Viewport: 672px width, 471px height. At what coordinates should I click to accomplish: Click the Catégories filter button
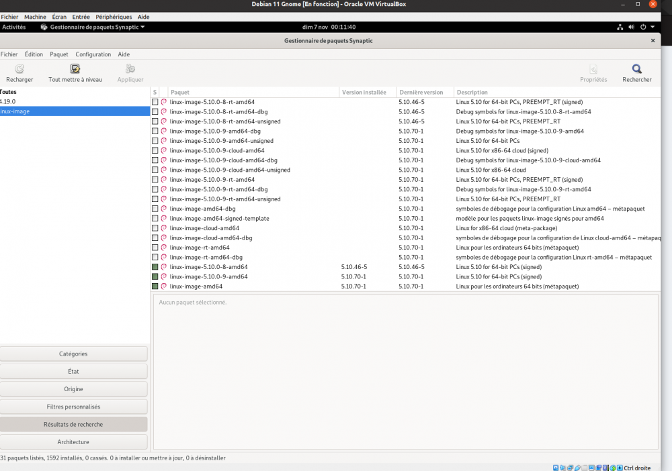(x=73, y=354)
